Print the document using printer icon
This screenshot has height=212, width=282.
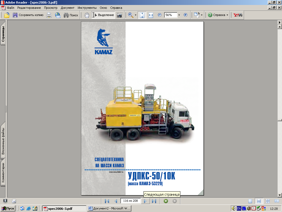49,15
